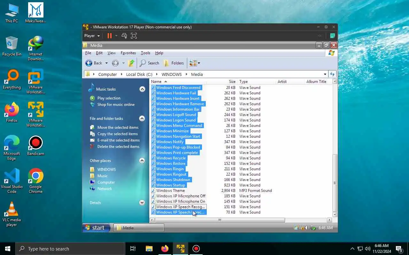Open Computer in Other places
The image size is (409, 255).
(x=106, y=182)
